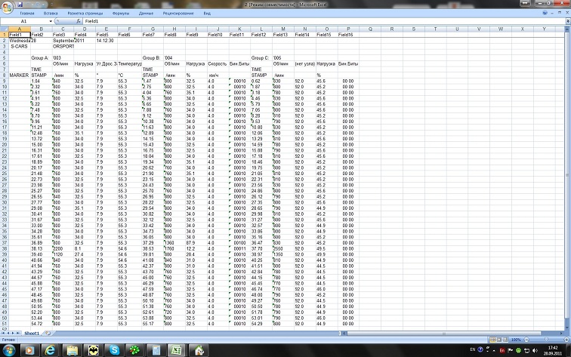Jump to the last sheet with tab arrow
This screenshot has height=357, width=571.
pyautogui.click(x=18, y=333)
